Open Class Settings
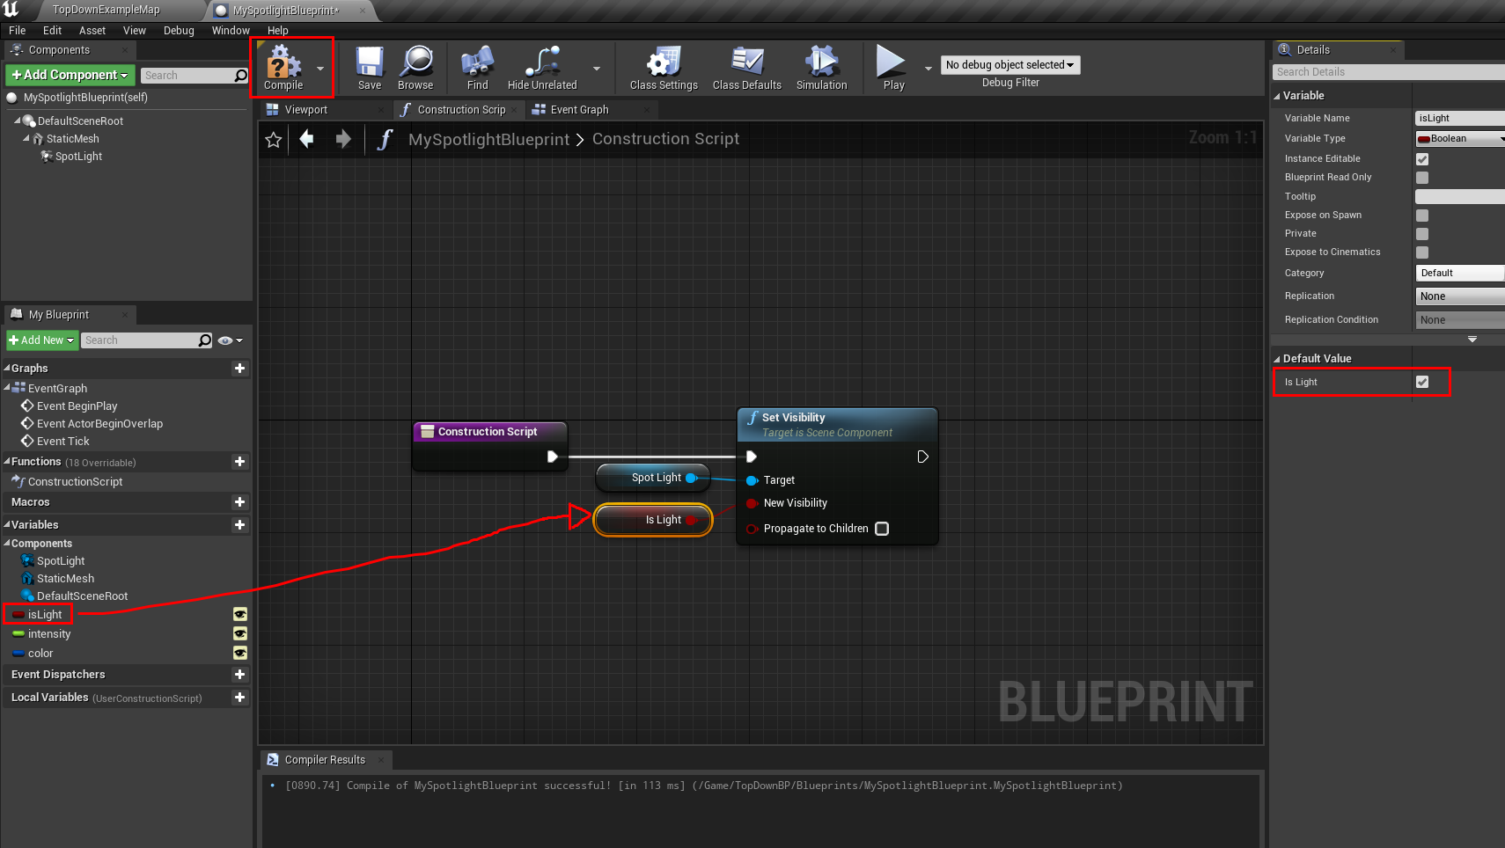1505x848 pixels. pyautogui.click(x=664, y=67)
